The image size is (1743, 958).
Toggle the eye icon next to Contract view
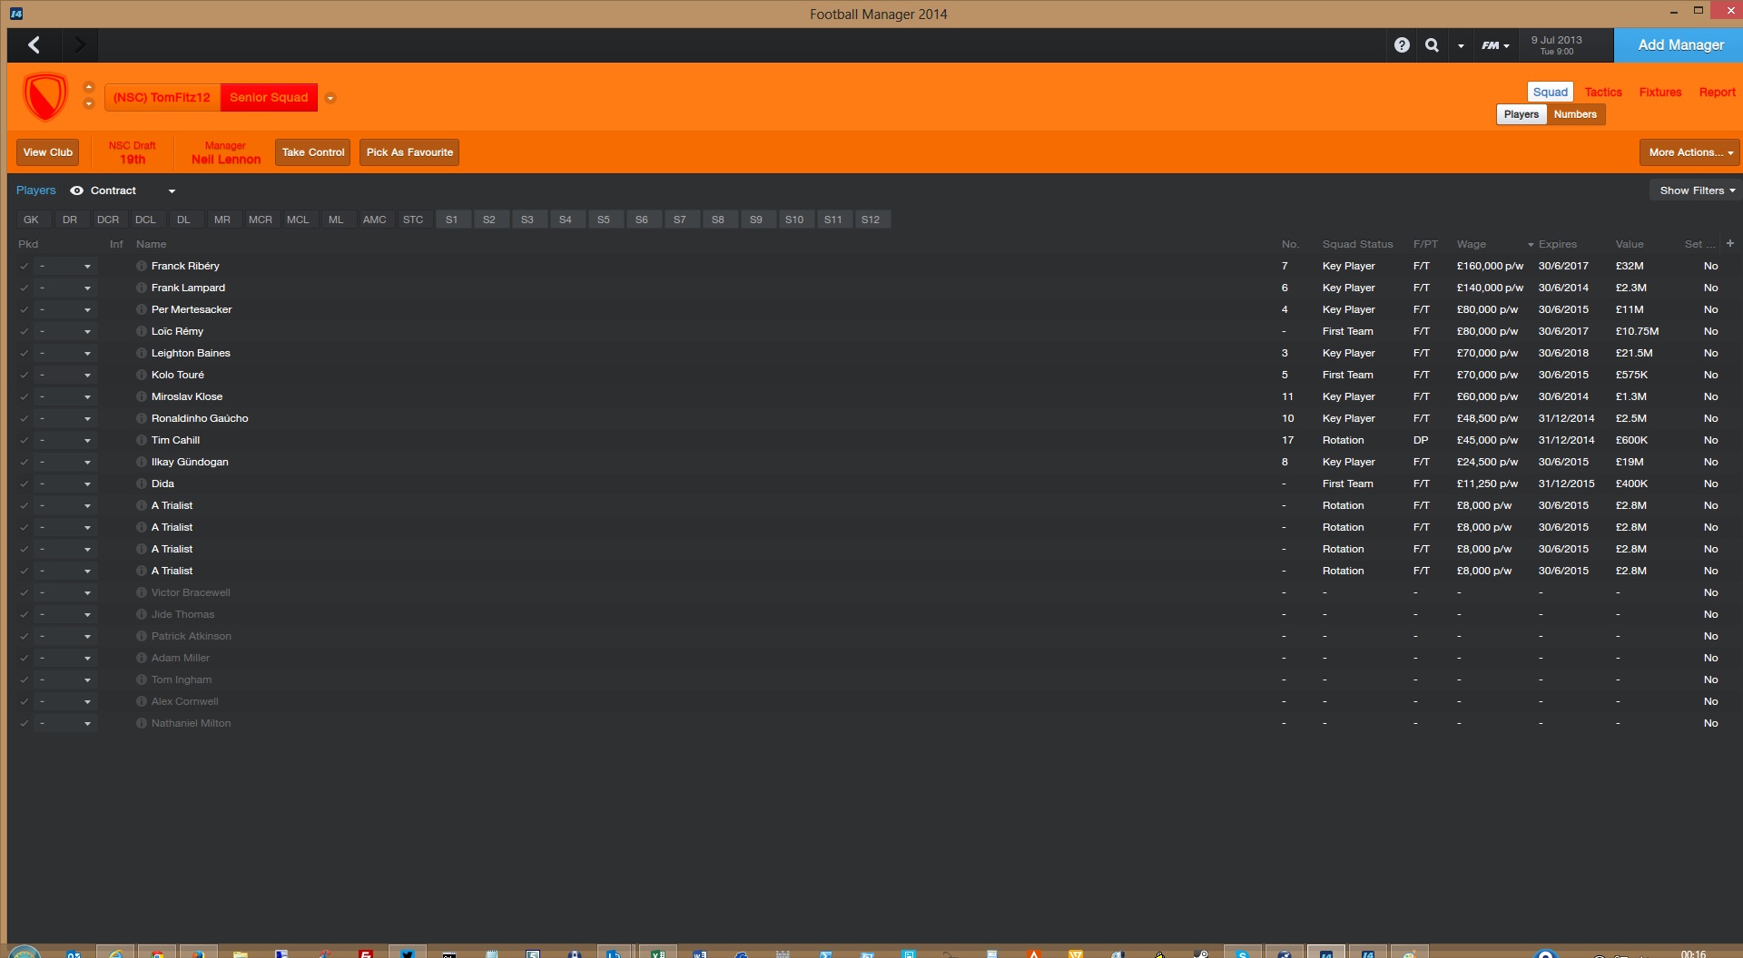[x=77, y=191]
